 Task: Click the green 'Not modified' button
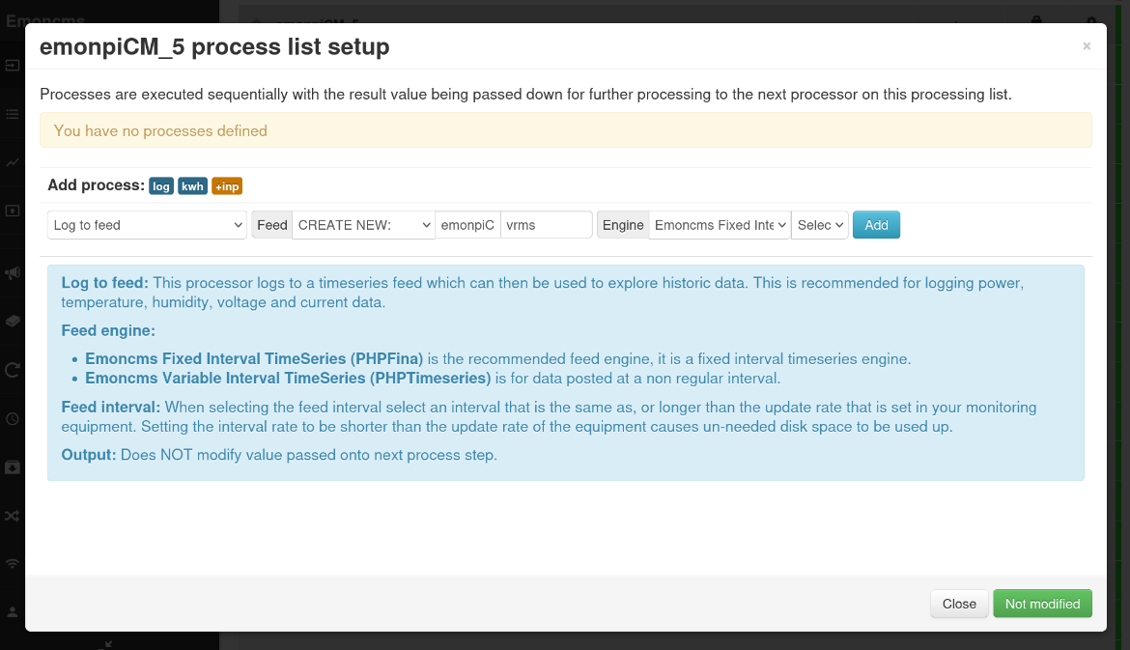click(1042, 604)
